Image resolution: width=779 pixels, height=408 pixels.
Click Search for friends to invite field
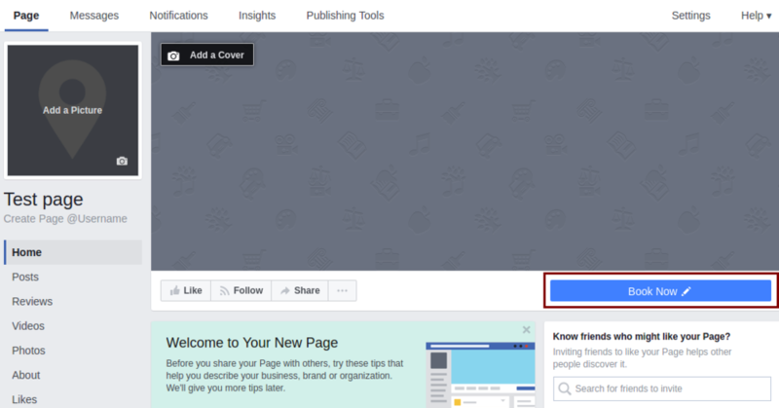(x=662, y=389)
